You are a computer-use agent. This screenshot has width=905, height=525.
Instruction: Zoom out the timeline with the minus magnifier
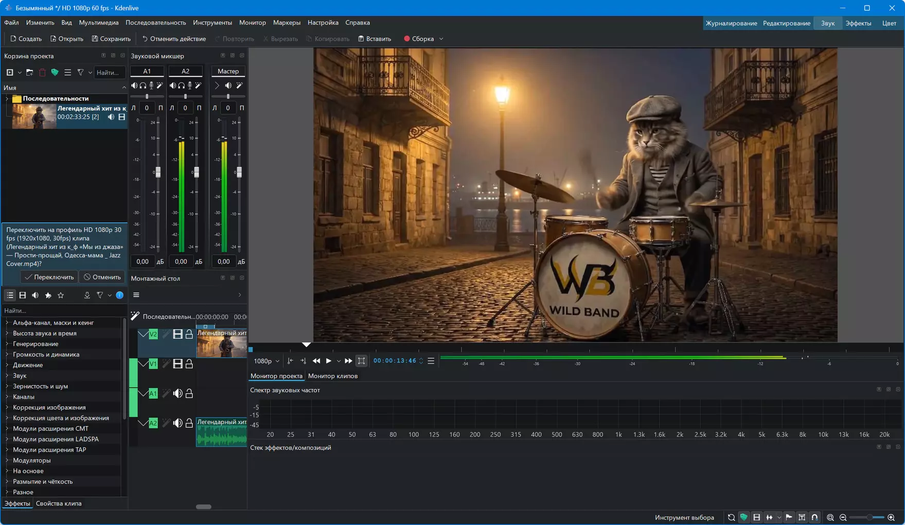point(843,517)
